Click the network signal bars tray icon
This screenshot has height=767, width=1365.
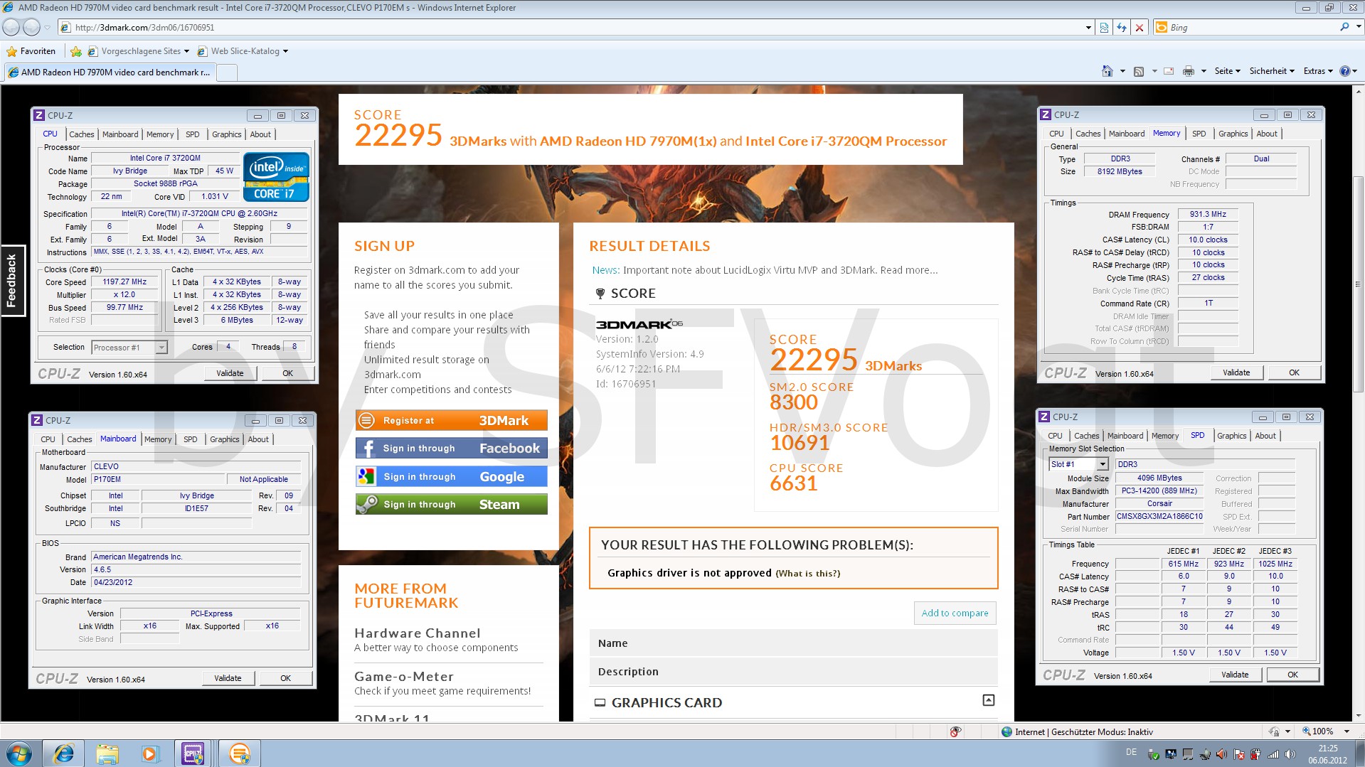pyautogui.click(x=1273, y=754)
